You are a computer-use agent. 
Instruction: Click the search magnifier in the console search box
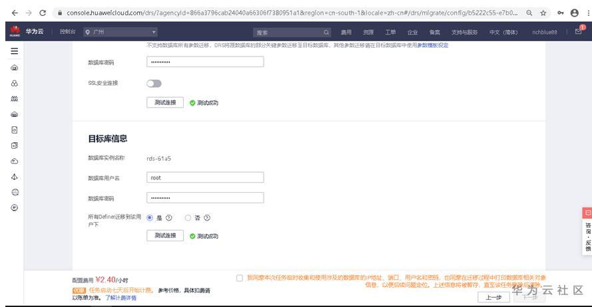click(326, 33)
